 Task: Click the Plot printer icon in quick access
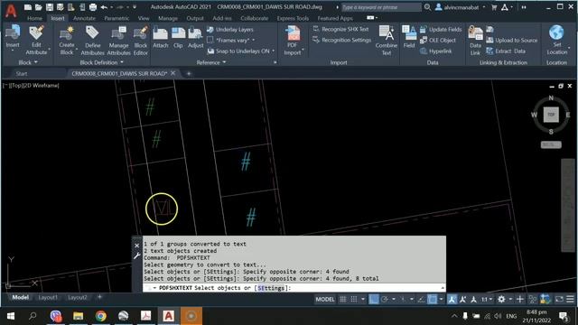pos(93,7)
